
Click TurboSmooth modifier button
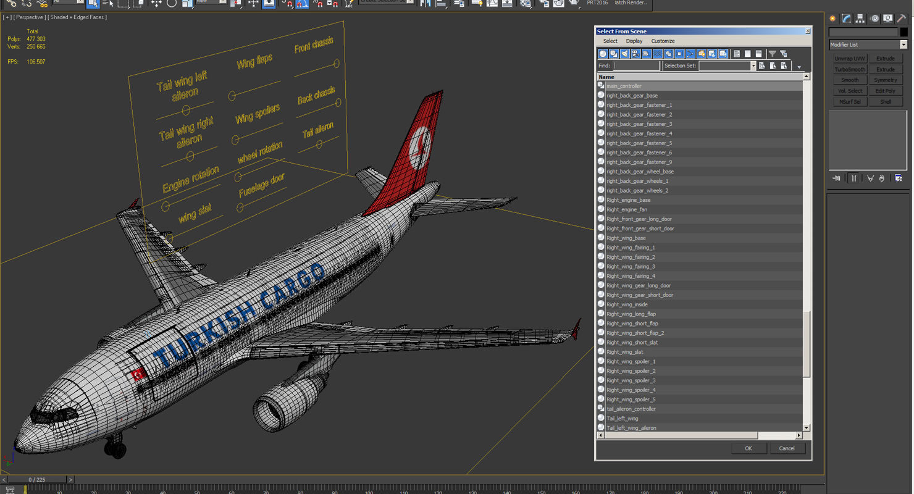tap(850, 69)
